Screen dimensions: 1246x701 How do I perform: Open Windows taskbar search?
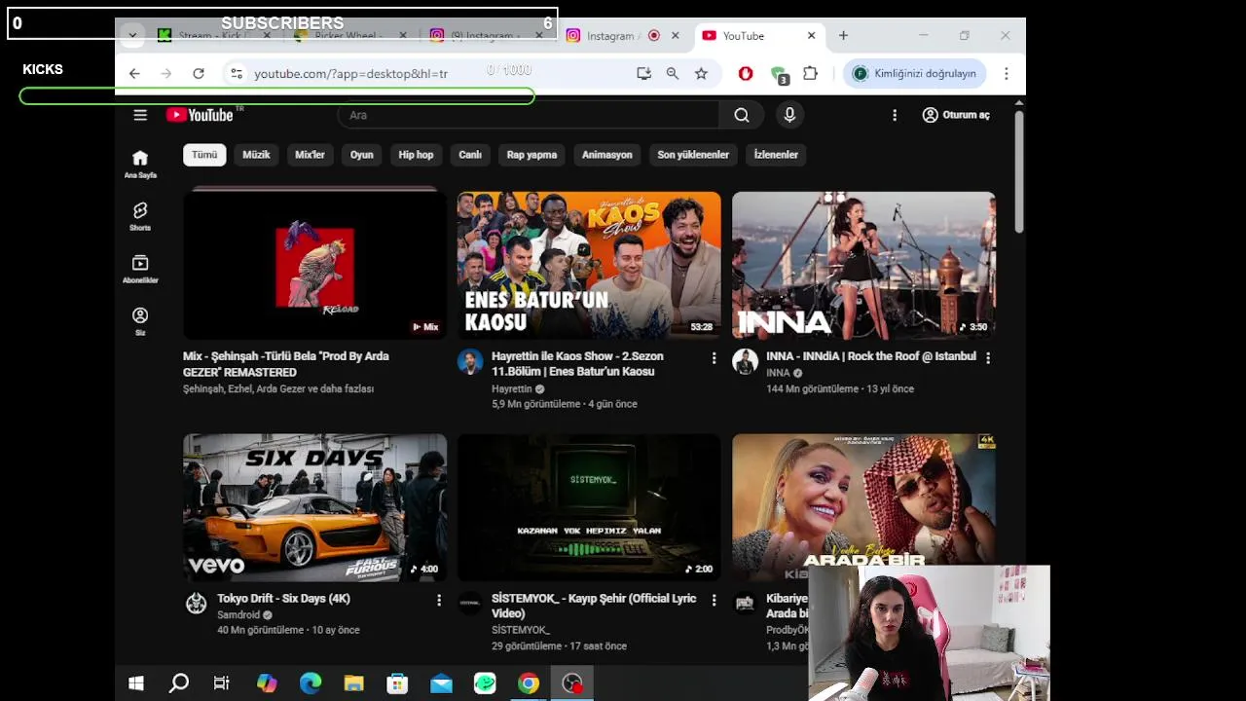point(179,683)
